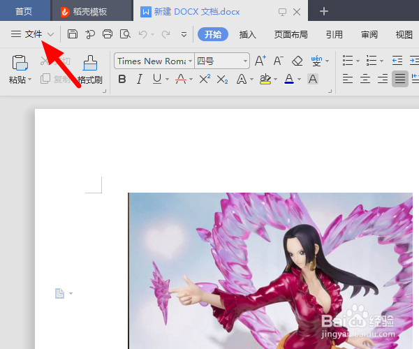Select the 开始 ribbon tab

pos(213,34)
